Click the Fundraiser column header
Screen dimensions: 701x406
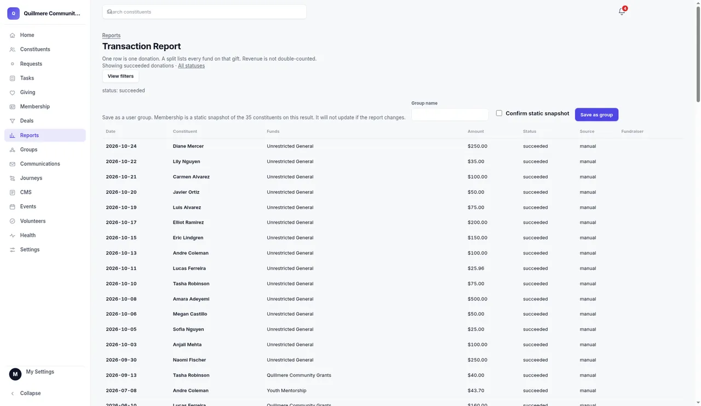(x=632, y=131)
